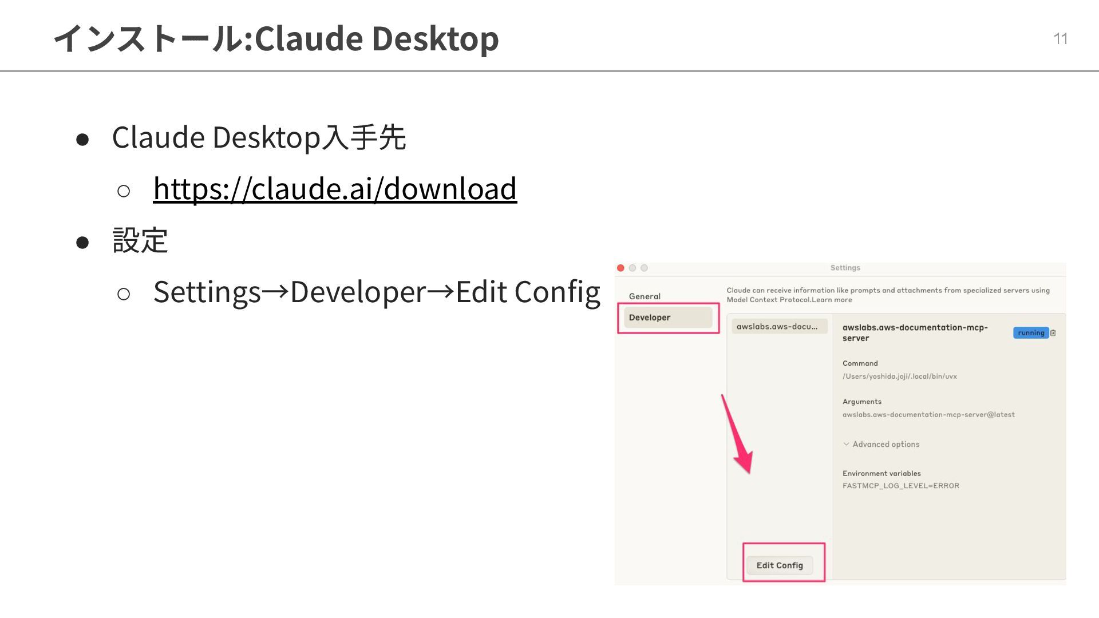Click slide page number 11
This screenshot has width=1099, height=618.
pyautogui.click(x=1060, y=39)
